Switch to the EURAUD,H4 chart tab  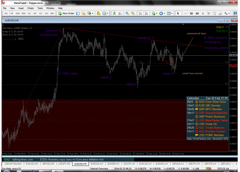[97, 164]
